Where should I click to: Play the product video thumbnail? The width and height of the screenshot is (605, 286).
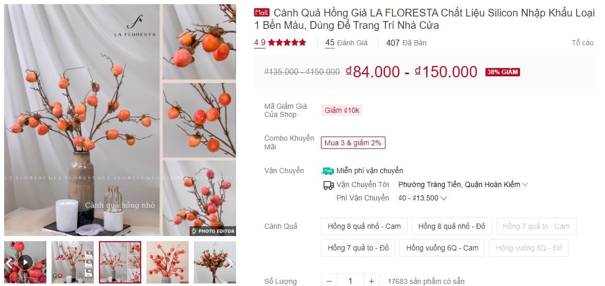25,262
